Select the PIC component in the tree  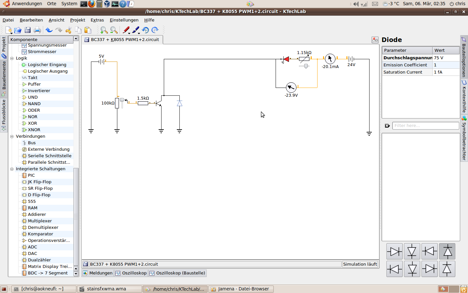click(31, 175)
